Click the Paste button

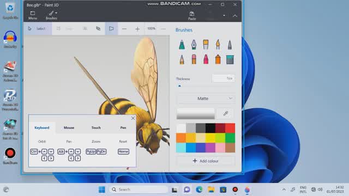(x=192, y=16)
